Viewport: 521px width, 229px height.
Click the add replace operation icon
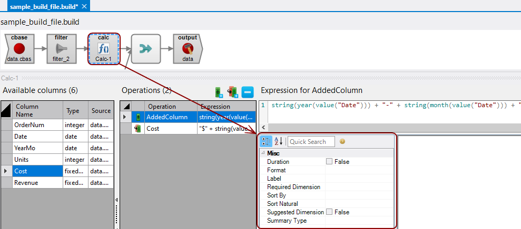pos(233,92)
